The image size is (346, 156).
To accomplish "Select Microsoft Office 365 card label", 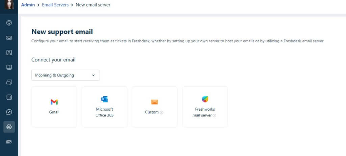I will coord(104,112).
